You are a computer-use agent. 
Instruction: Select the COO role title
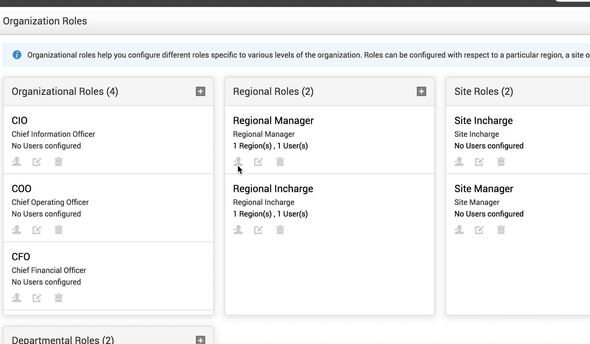click(22, 189)
